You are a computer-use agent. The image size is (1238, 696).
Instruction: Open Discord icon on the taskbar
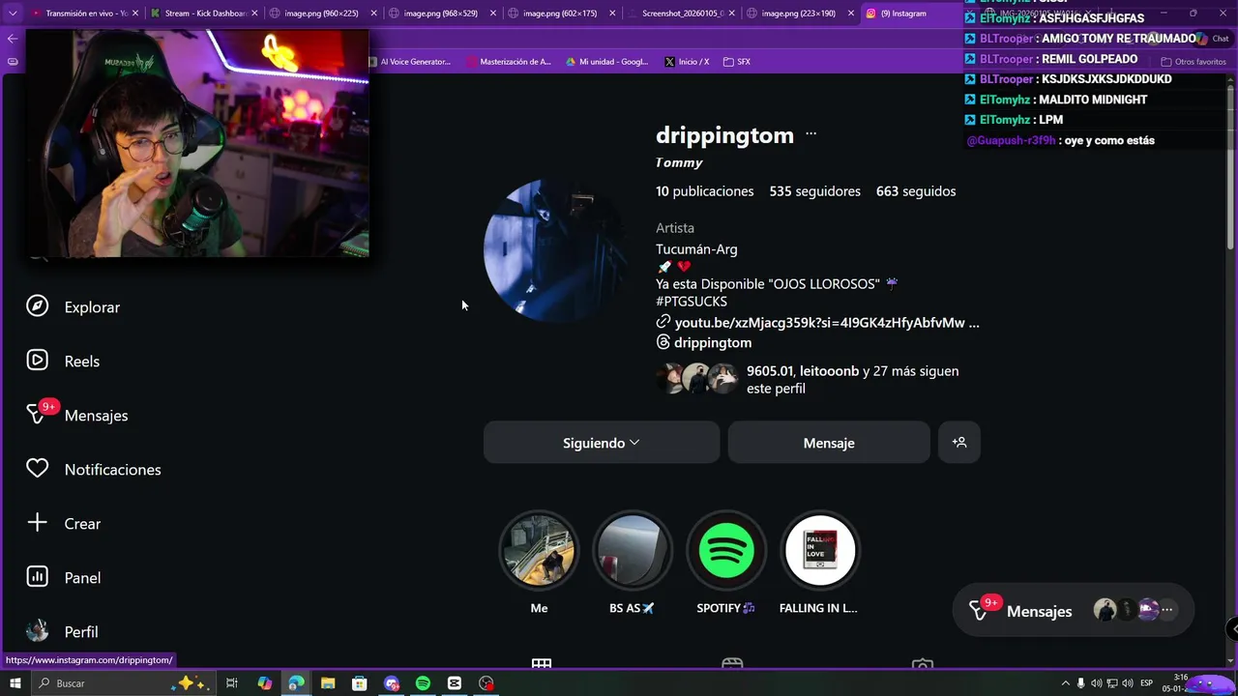click(x=391, y=683)
